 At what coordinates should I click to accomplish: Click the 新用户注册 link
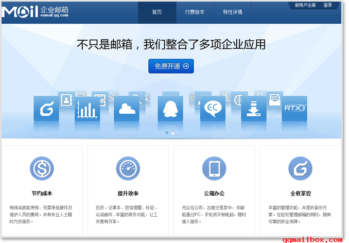(x=305, y=5)
